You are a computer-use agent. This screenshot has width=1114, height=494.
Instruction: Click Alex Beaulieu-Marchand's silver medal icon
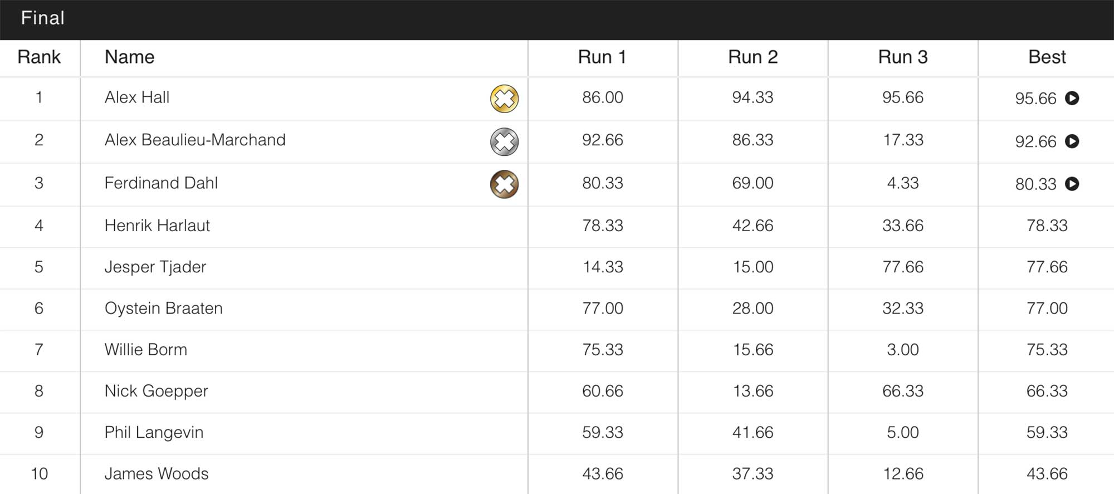[504, 141]
